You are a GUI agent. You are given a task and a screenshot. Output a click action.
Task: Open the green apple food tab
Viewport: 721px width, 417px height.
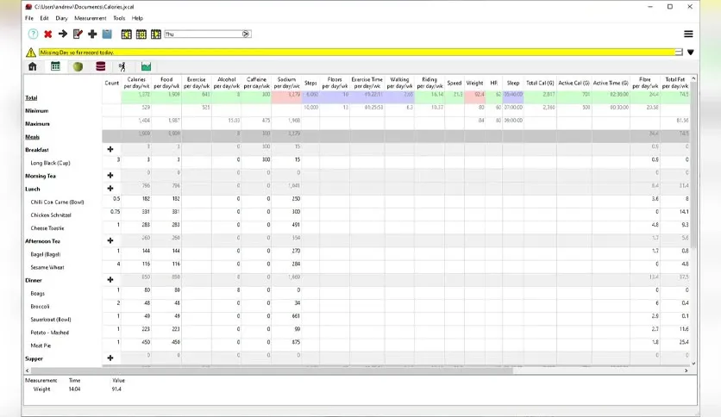(x=78, y=66)
